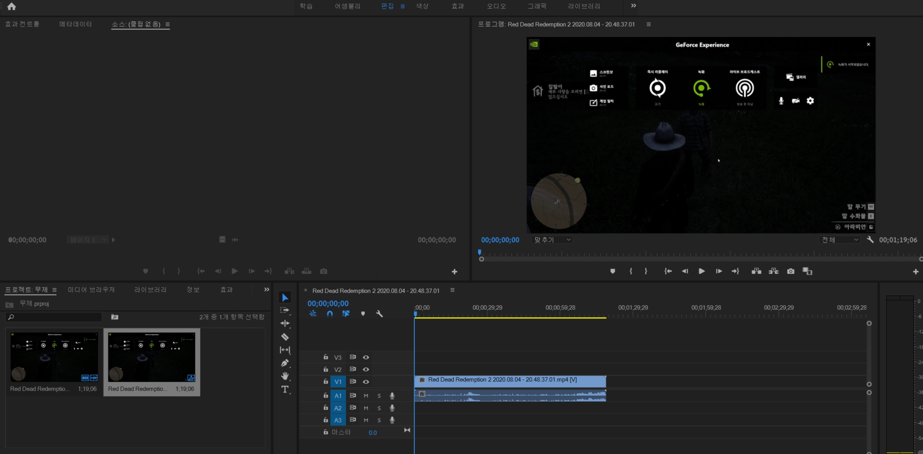Click program monitor zoom scroll bar handle
Viewport: 923px width, 454px height.
click(481, 260)
